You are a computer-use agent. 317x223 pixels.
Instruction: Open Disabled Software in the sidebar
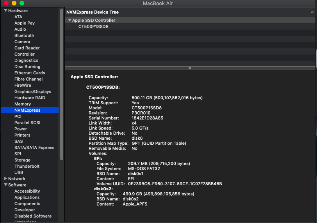[33, 216]
